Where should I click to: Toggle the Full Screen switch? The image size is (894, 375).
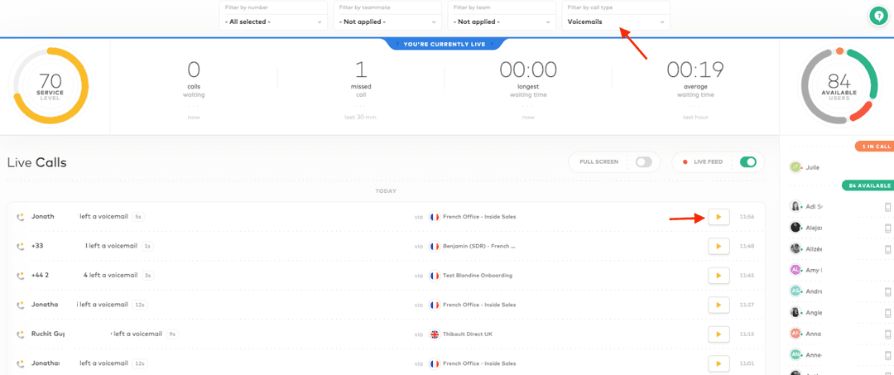pos(643,162)
